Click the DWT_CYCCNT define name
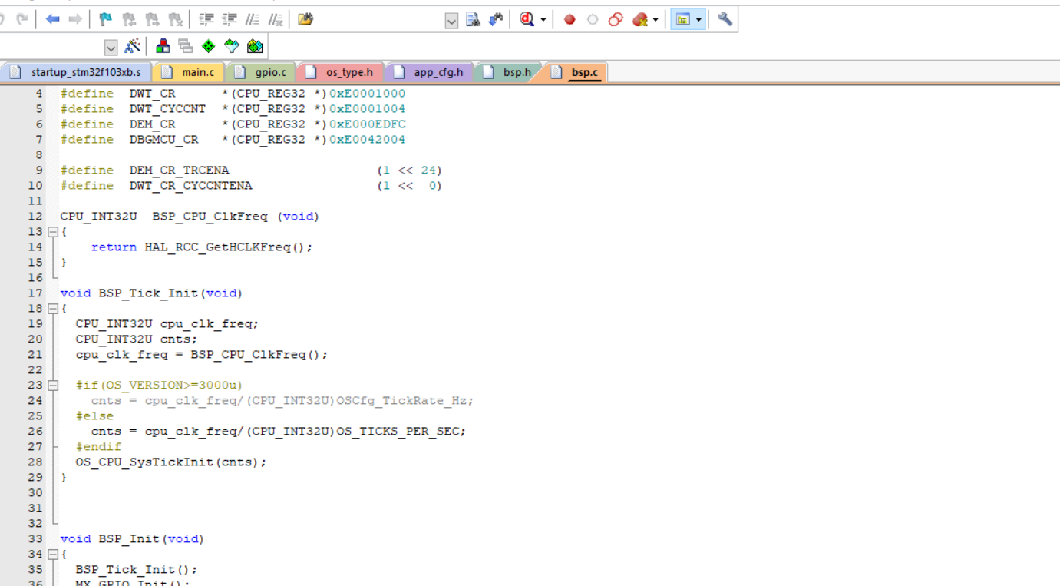The height and width of the screenshot is (586, 1060). click(167, 108)
